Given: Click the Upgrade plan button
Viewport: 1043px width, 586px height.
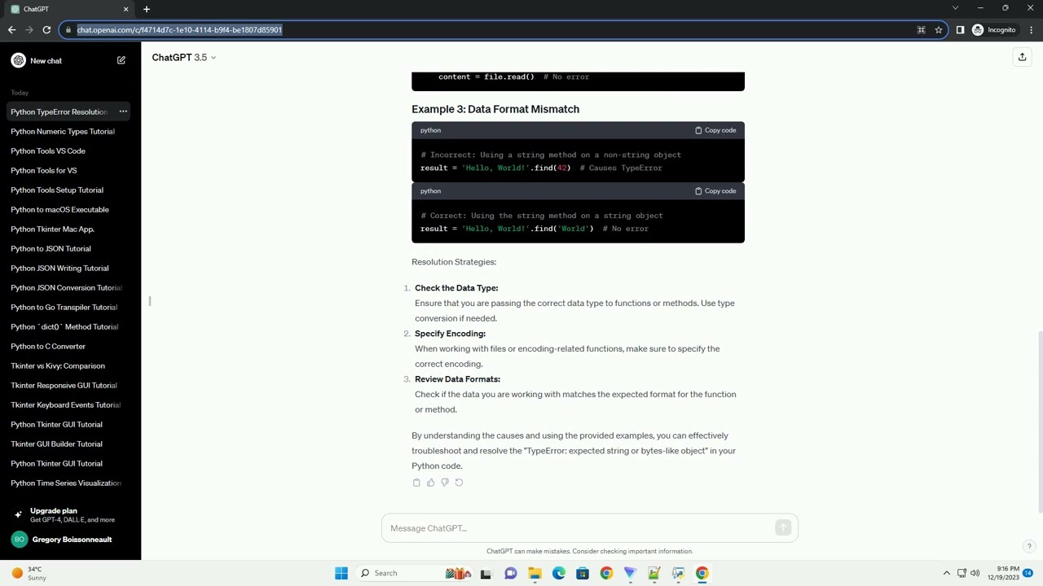Looking at the screenshot, I should tap(70, 514).
